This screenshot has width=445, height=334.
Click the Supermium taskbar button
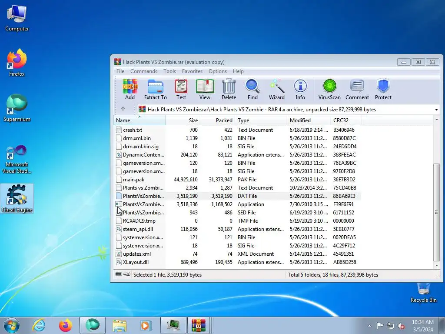(93, 325)
